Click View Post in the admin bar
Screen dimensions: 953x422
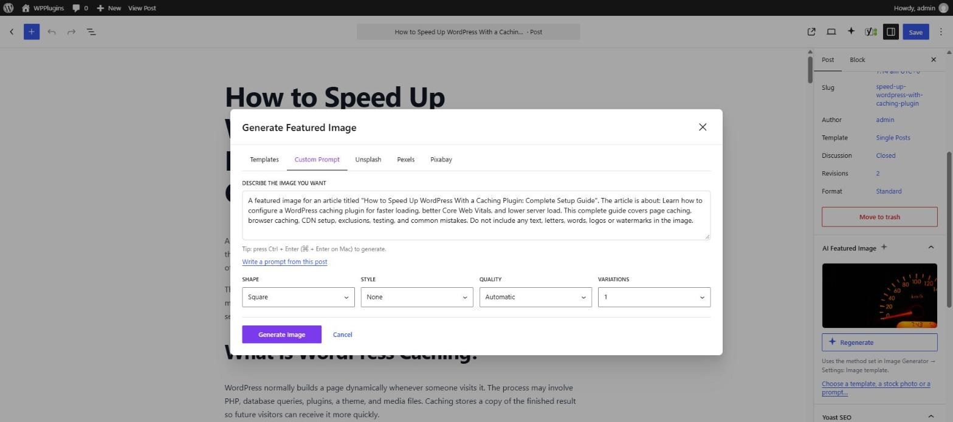[142, 8]
